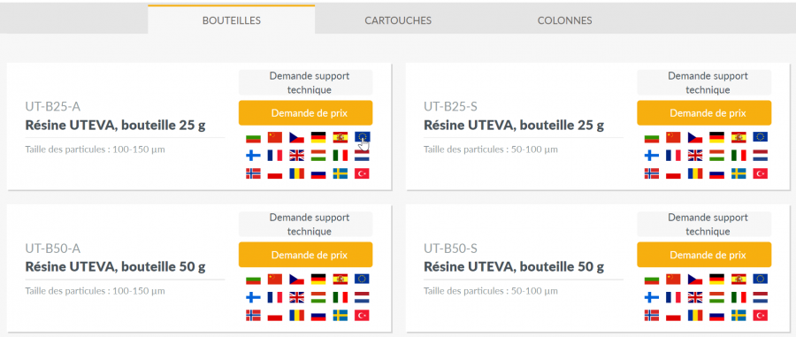Image resolution: width=796 pixels, height=337 pixels.
Task: Pick the Romanian flag for UT-B50-A
Action: tap(296, 315)
